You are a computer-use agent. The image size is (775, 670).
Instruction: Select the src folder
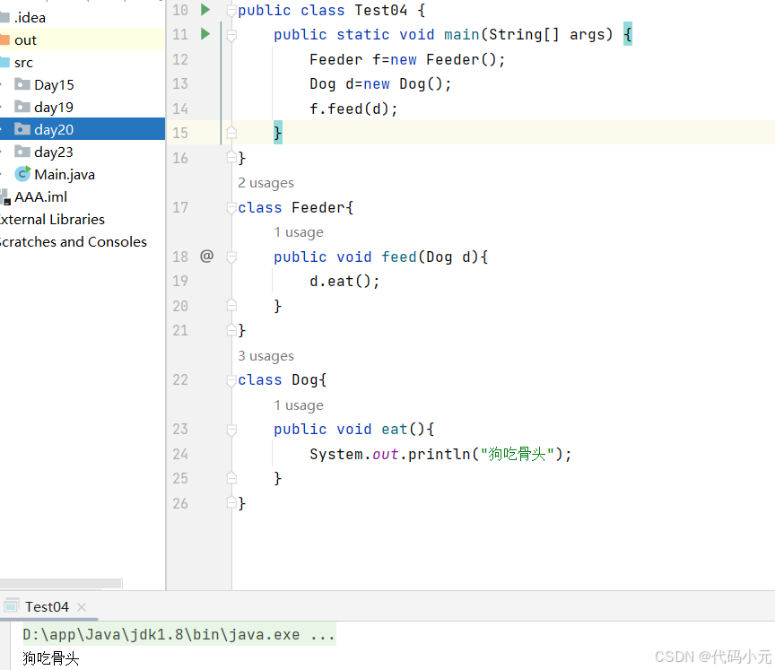[23, 63]
